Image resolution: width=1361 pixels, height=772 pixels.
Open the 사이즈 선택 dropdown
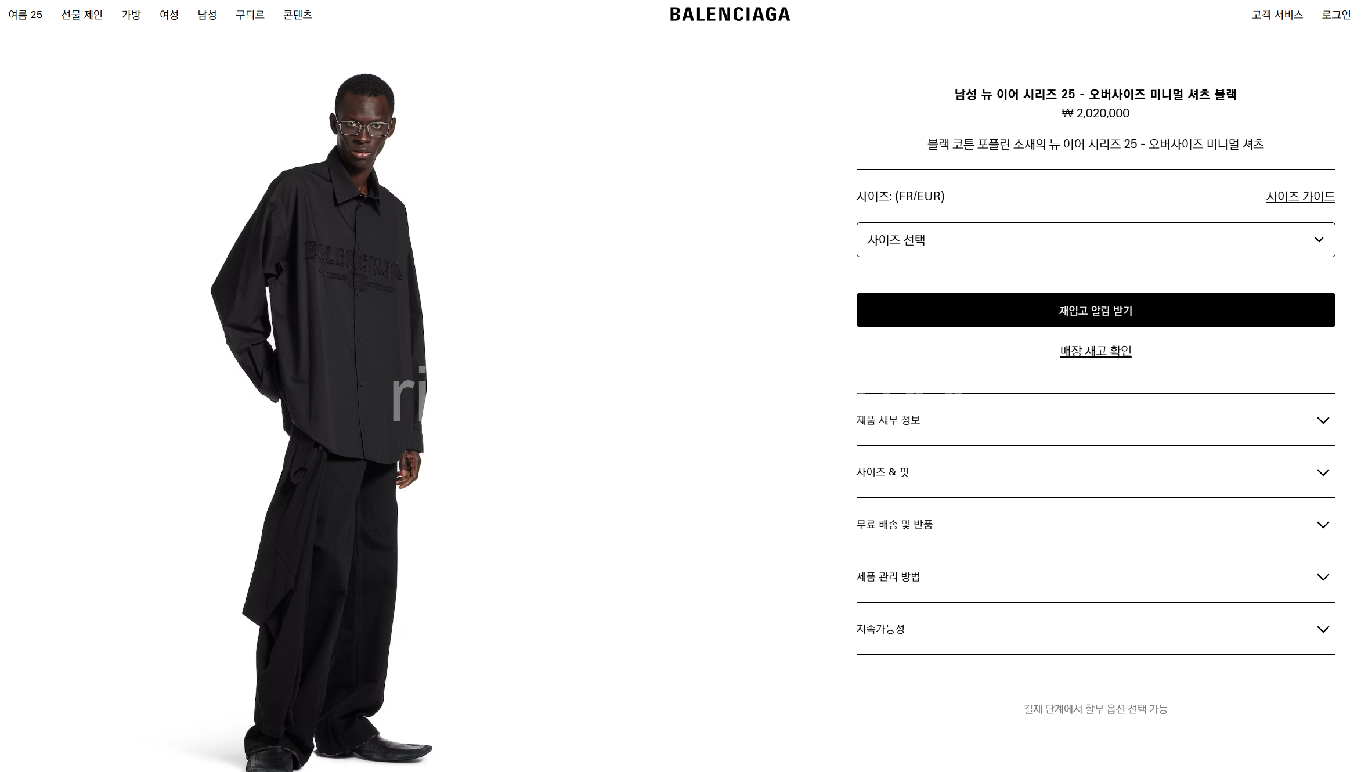click(1095, 240)
